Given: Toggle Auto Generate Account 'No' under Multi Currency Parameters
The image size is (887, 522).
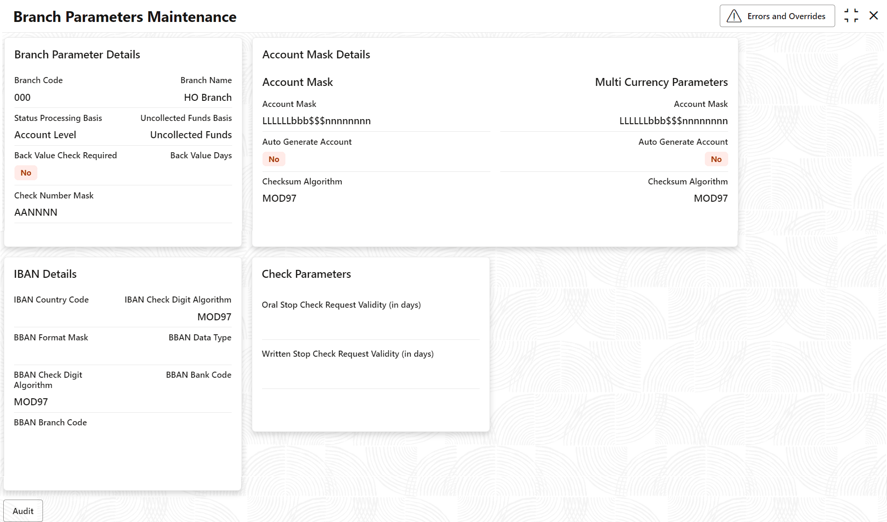Looking at the screenshot, I should click(716, 159).
